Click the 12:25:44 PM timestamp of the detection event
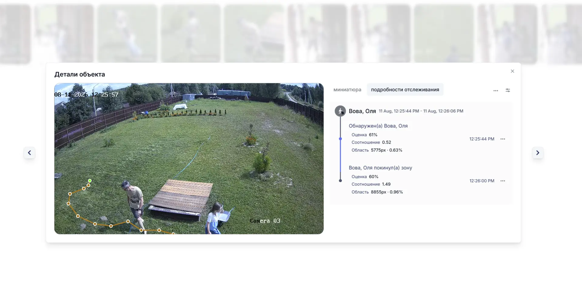 point(482,139)
